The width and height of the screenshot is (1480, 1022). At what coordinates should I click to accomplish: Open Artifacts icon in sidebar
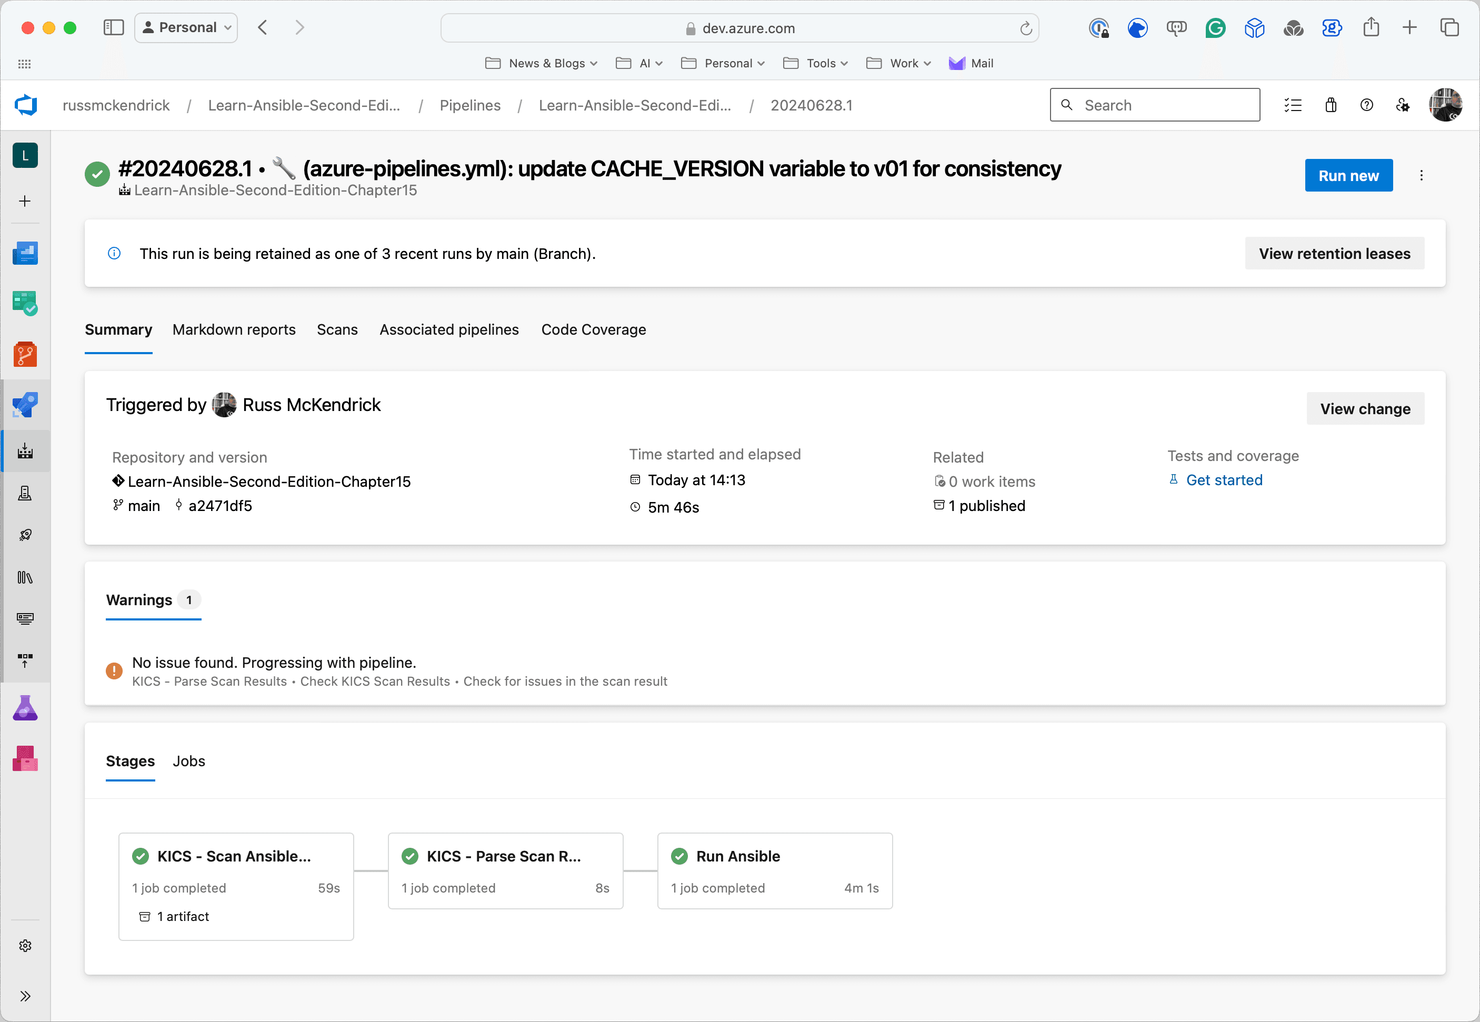tap(25, 759)
